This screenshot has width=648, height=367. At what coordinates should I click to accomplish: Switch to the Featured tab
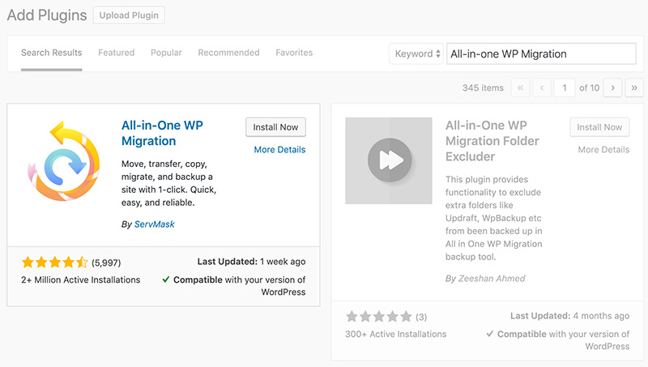point(117,53)
